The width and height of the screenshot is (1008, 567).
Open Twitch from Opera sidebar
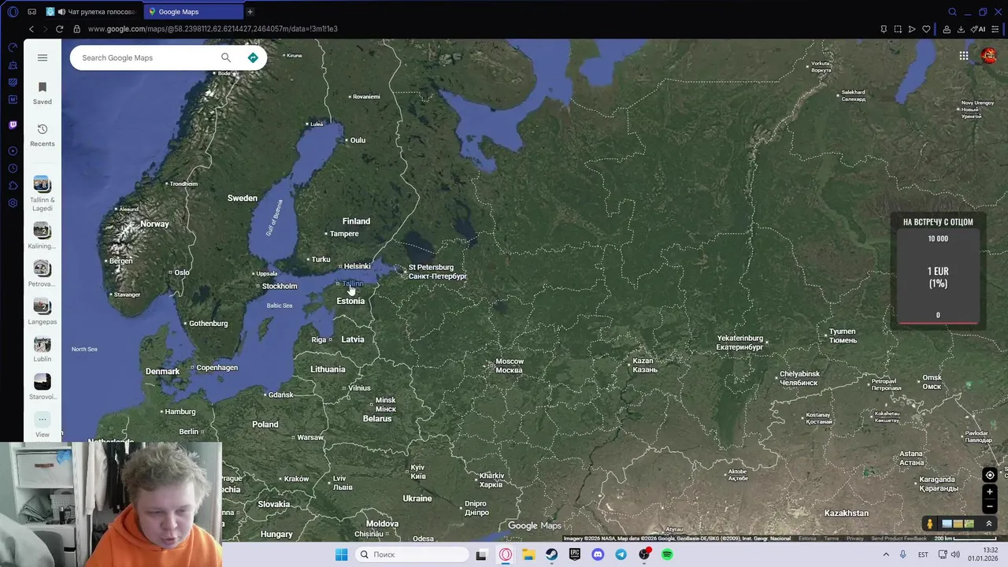click(x=13, y=124)
